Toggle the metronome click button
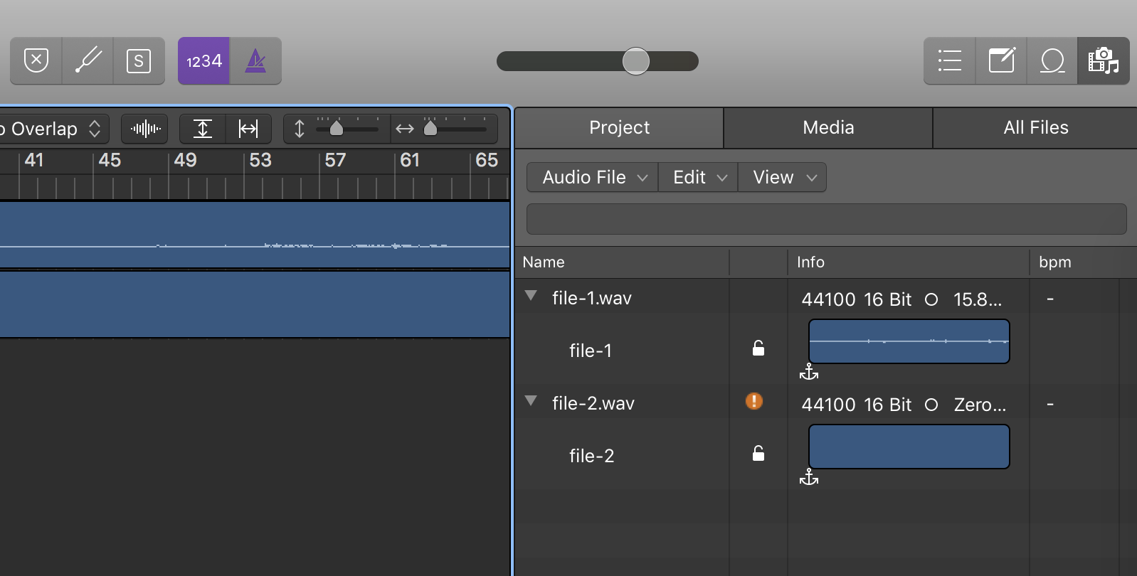The image size is (1137, 576). 255,61
